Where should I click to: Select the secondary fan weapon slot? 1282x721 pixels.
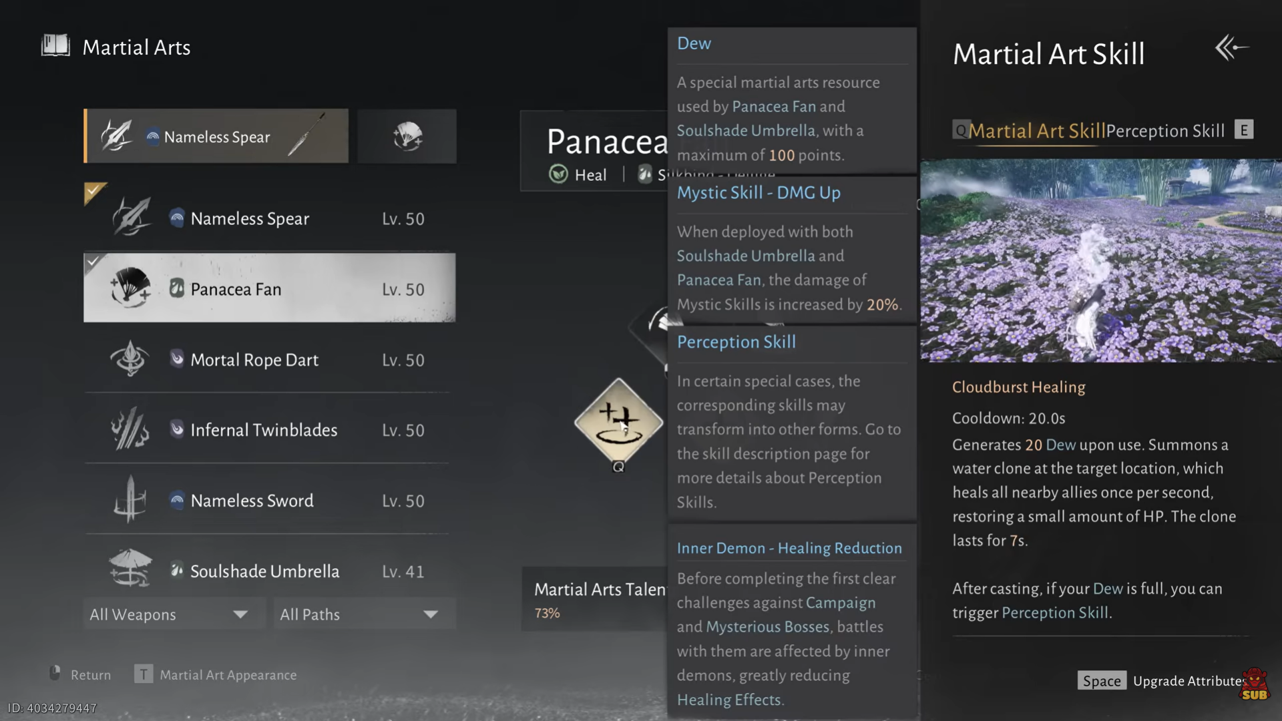click(407, 136)
